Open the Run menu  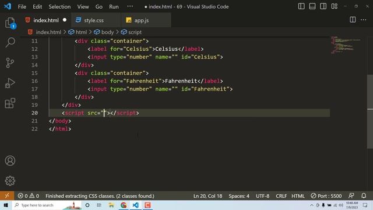(x=114, y=6)
